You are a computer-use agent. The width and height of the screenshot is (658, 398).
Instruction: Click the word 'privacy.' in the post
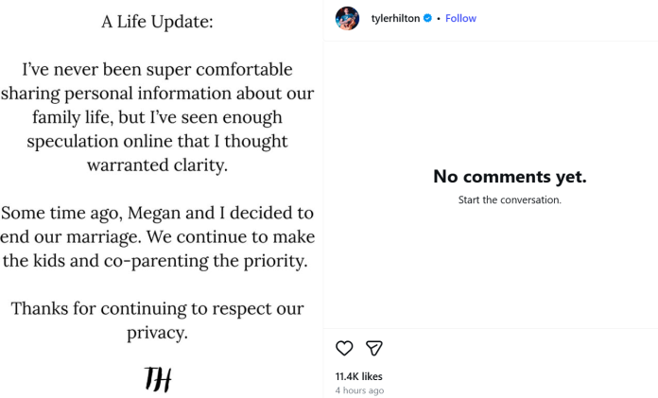157,333
